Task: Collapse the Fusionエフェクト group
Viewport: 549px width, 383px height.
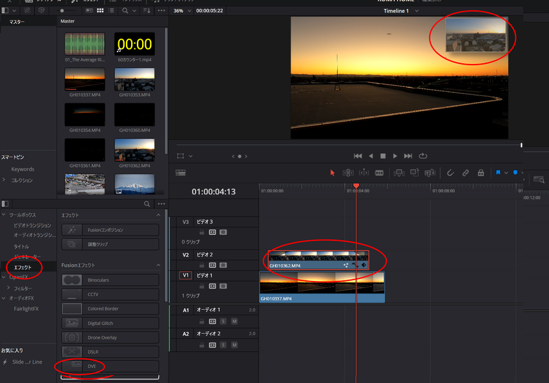Action: tap(158, 265)
